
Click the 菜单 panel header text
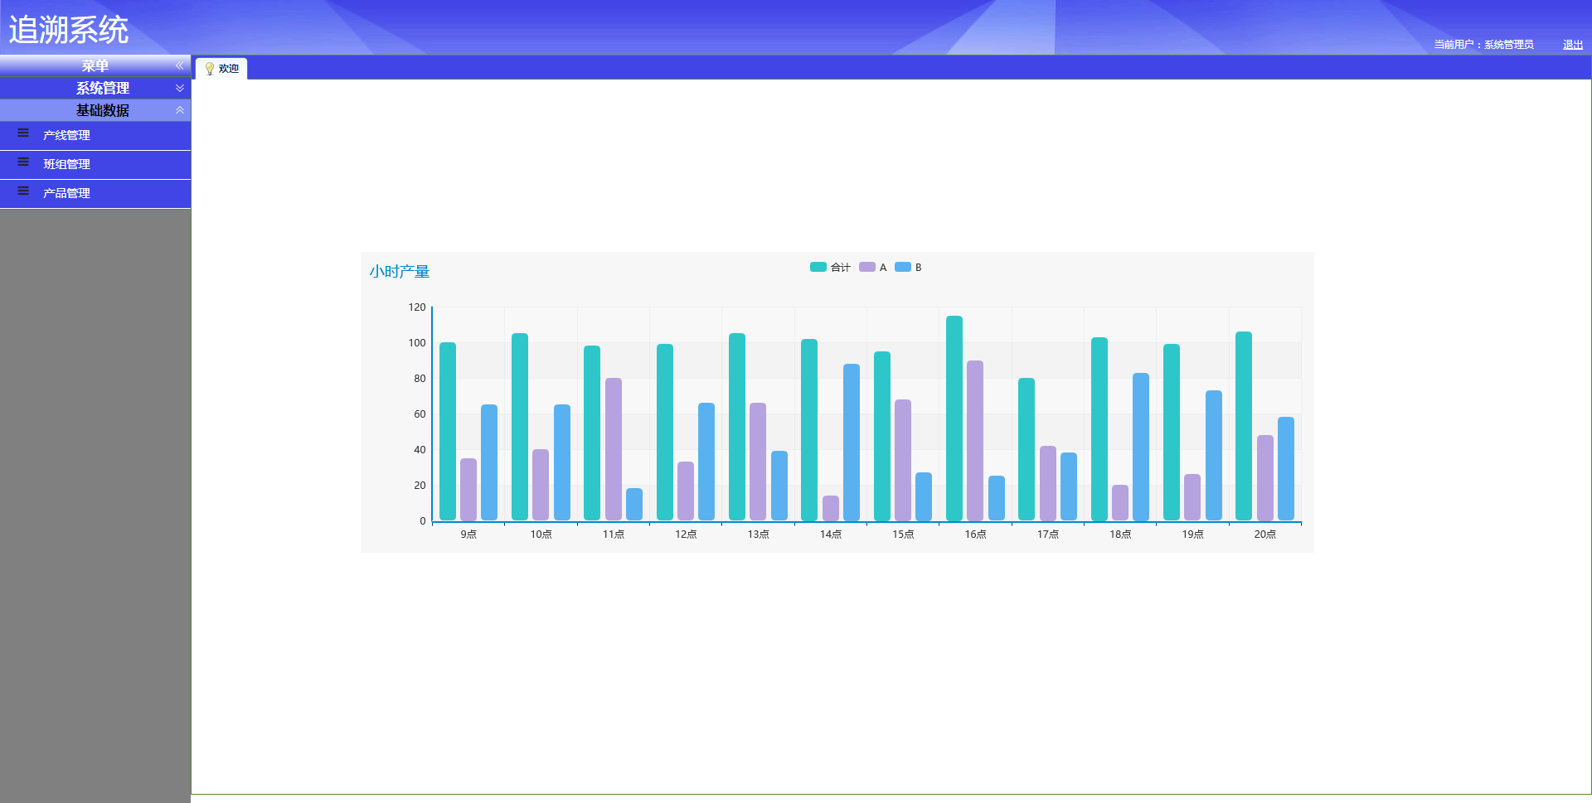[95, 65]
